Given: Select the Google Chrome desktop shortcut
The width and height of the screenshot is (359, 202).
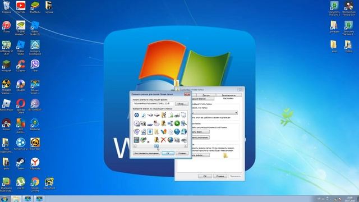Looking at the screenshot, I should coord(35,185).
